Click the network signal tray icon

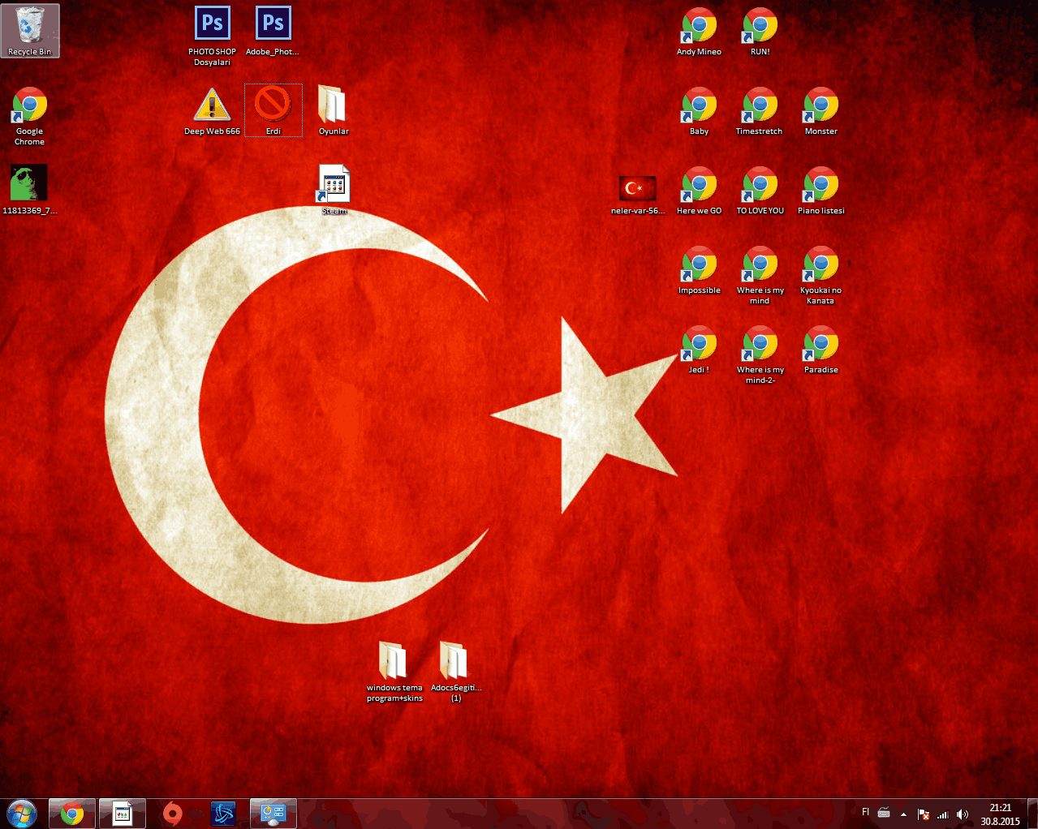(942, 814)
